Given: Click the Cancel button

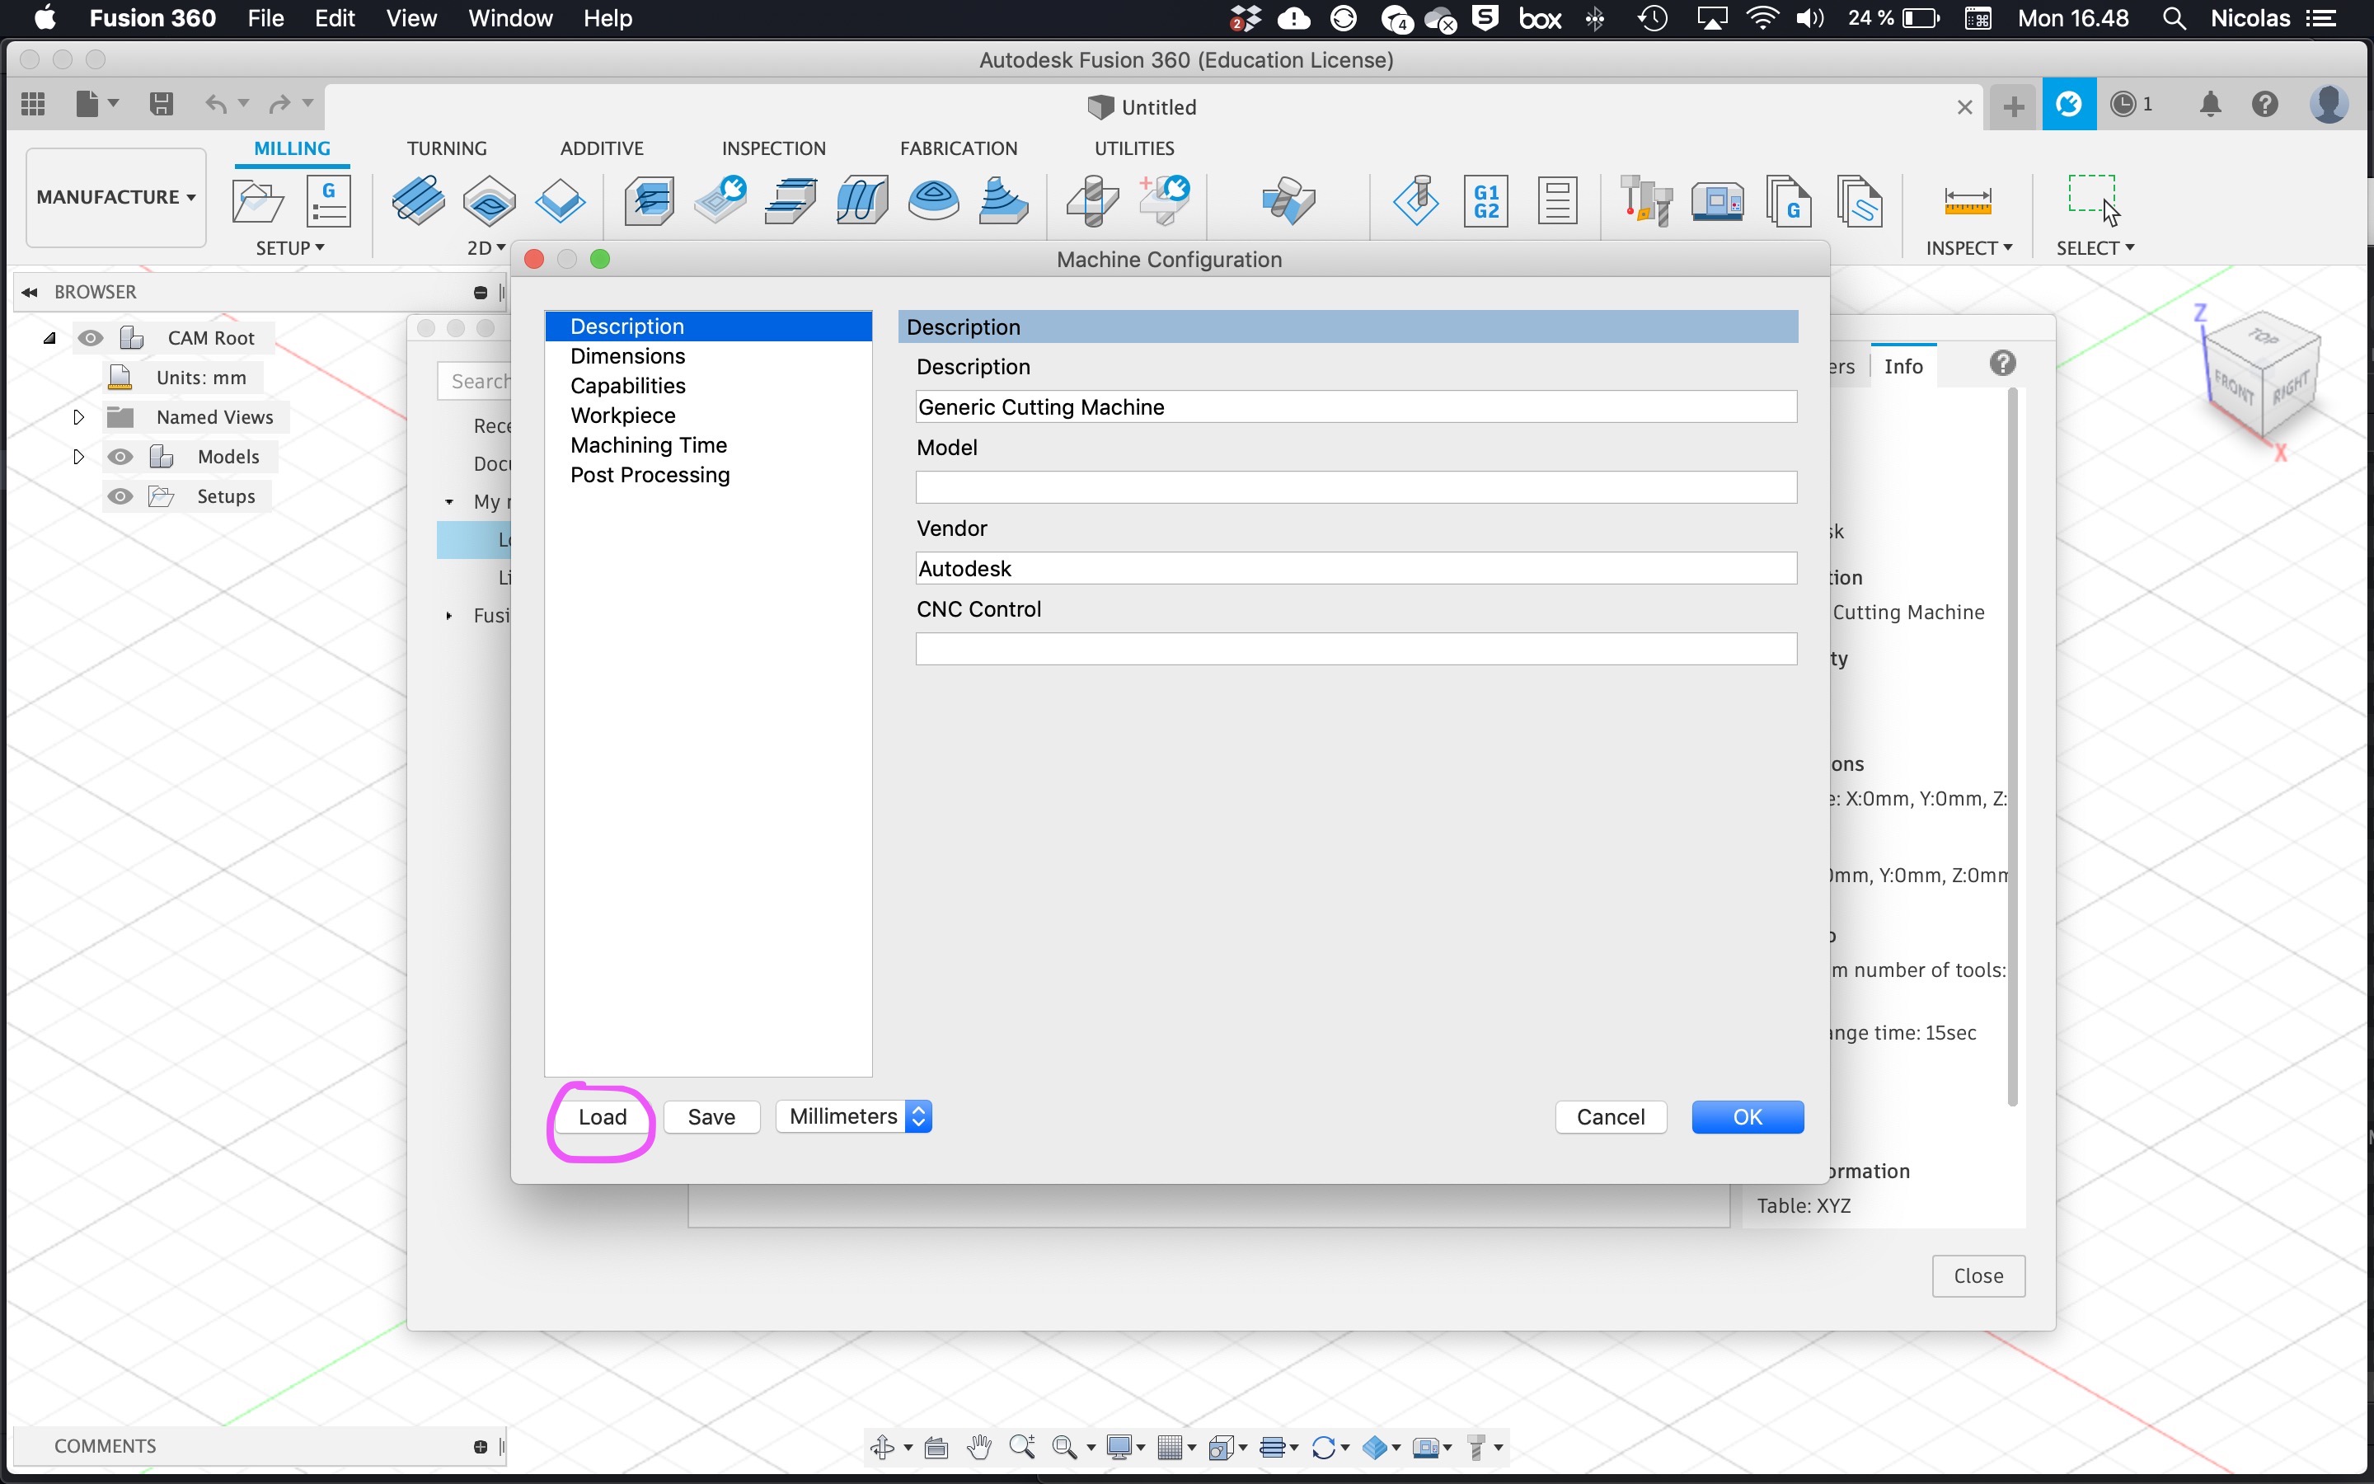Looking at the screenshot, I should click(1611, 1117).
